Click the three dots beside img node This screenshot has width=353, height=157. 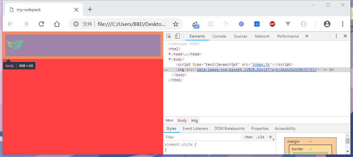166,70
